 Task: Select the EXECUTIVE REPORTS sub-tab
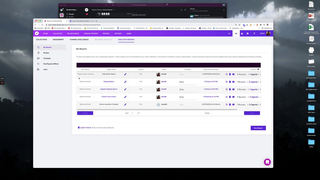click(x=126, y=39)
